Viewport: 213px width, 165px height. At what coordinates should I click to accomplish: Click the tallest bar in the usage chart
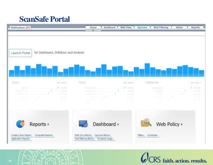tap(147, 70)
